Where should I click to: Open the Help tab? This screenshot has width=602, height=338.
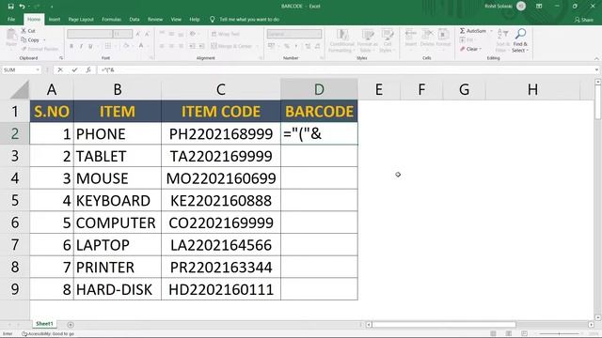pyautogui.click(x=195, y=19)
